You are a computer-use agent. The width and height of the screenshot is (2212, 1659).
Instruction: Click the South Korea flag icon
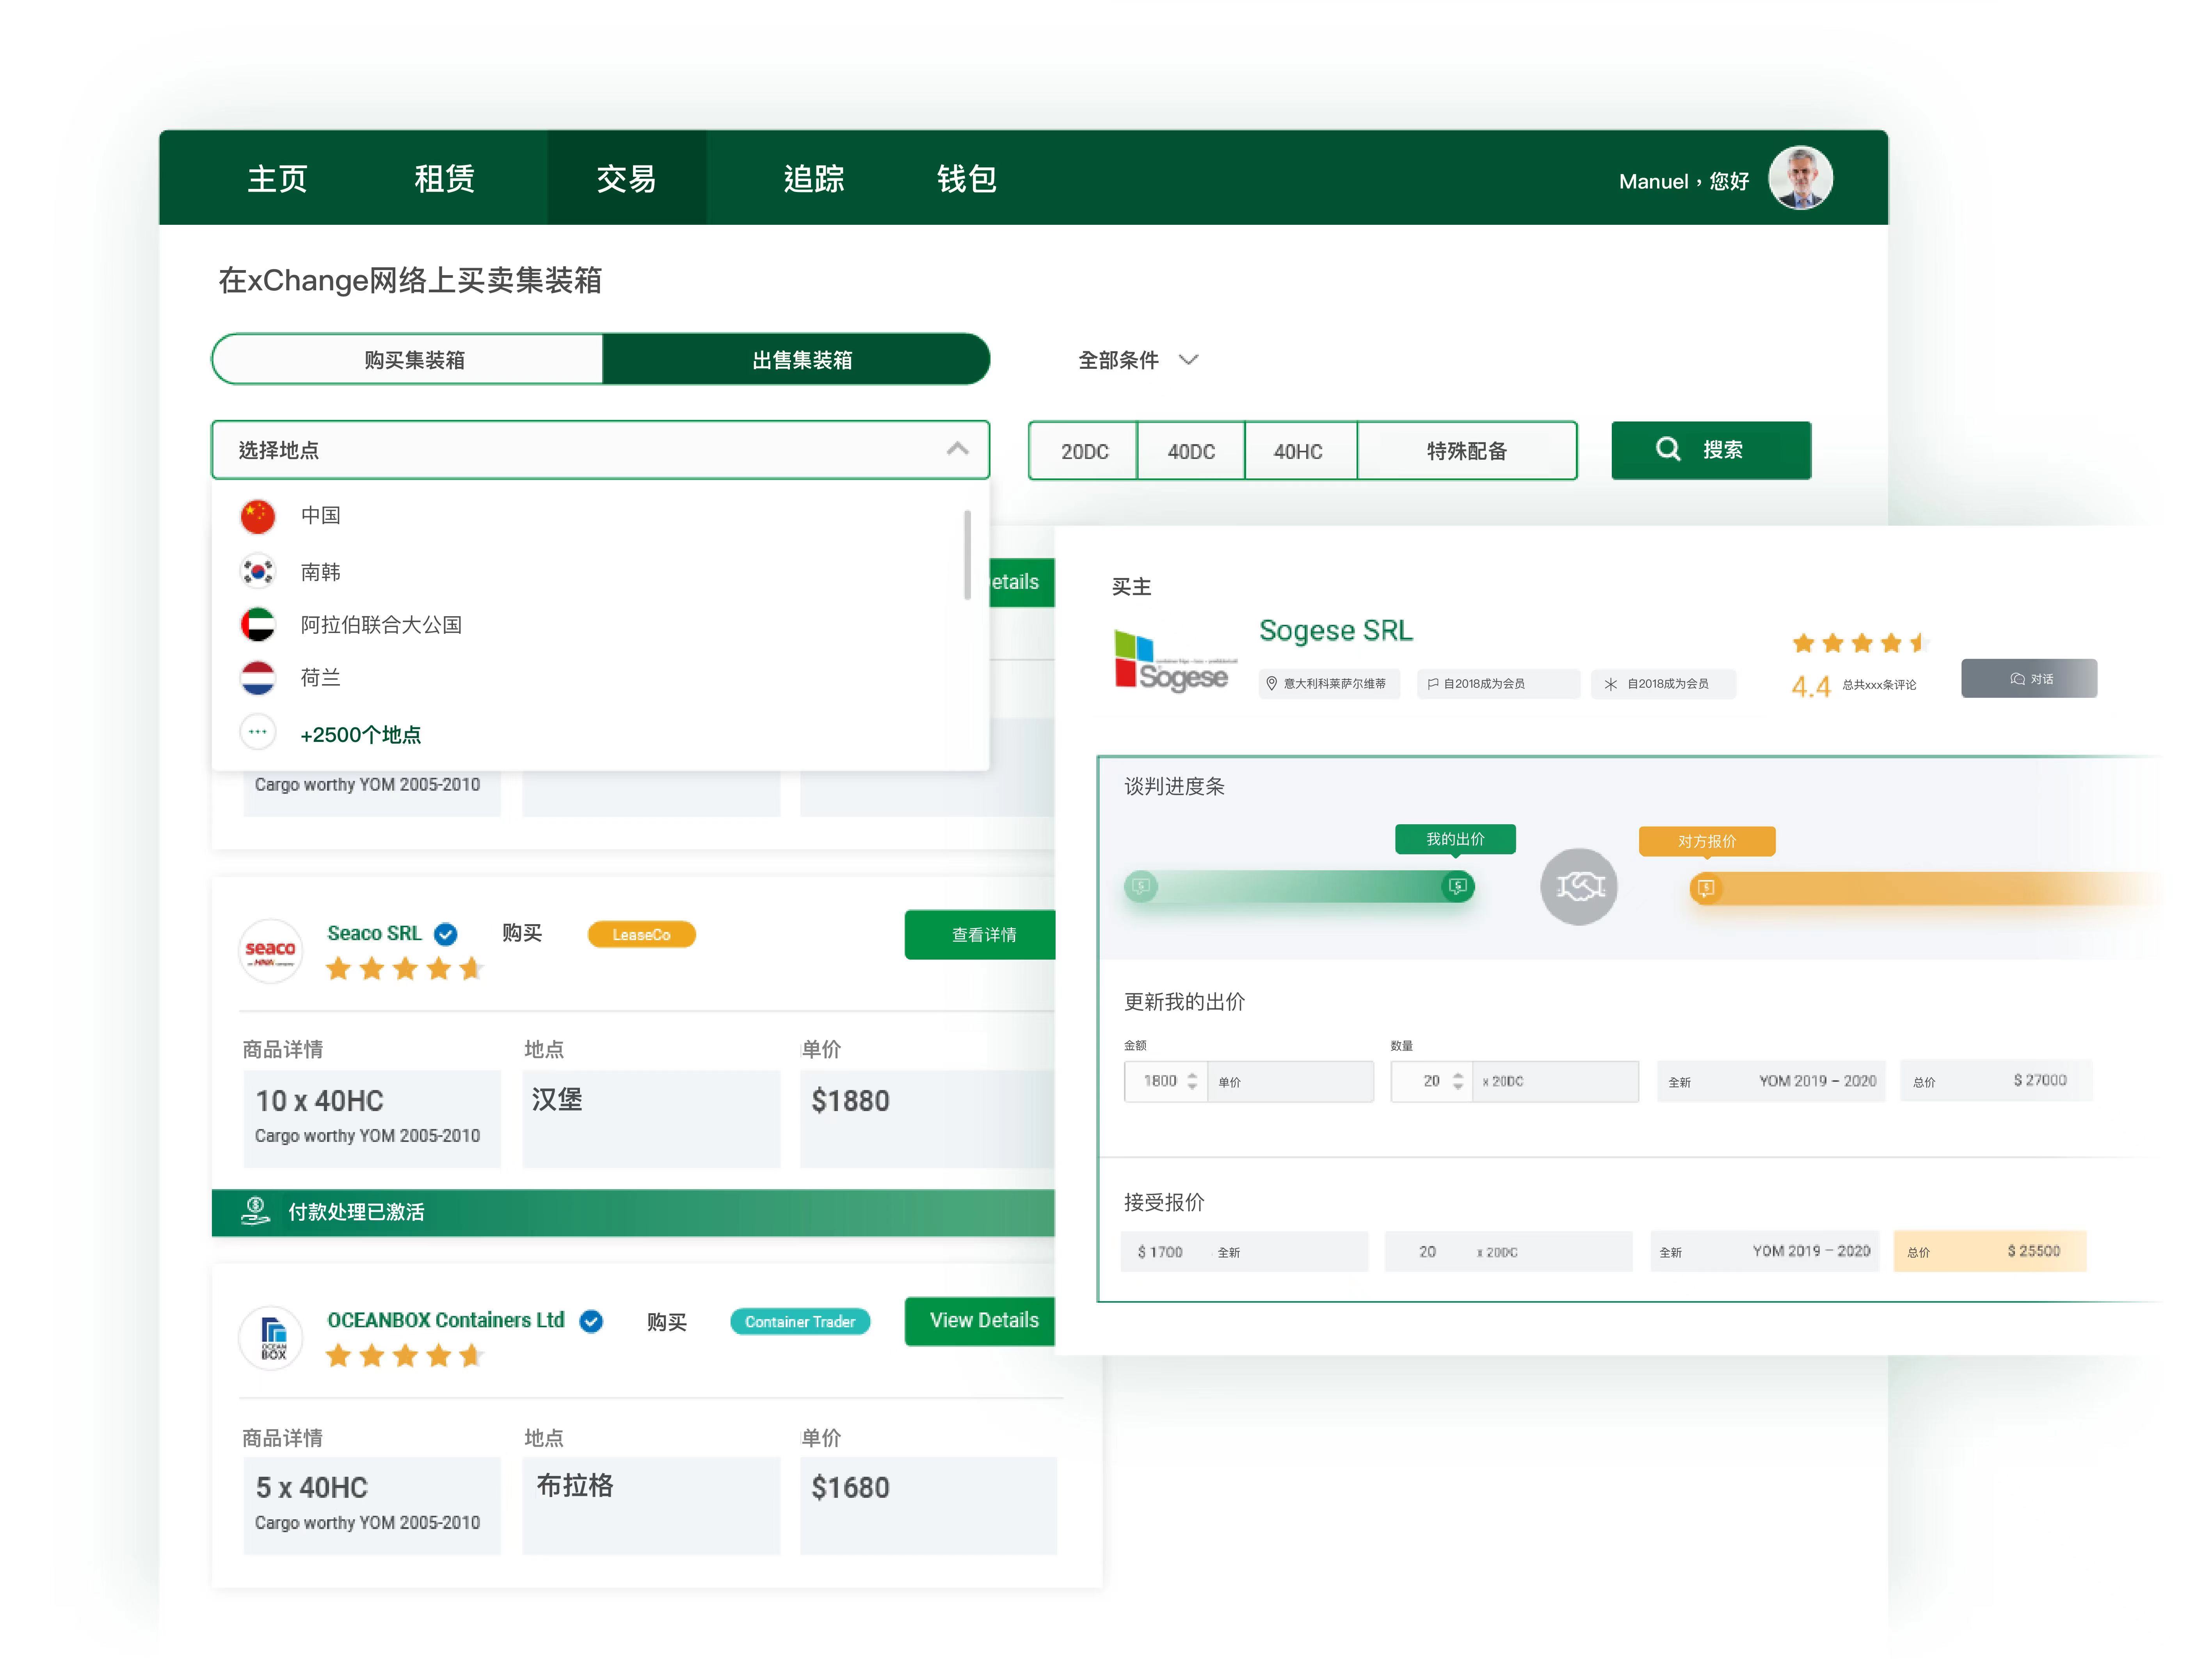pyautogui.click(x=258, y=571)
